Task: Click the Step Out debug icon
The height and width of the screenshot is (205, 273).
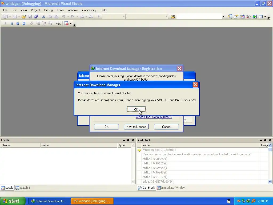Action: pos(50,23)
